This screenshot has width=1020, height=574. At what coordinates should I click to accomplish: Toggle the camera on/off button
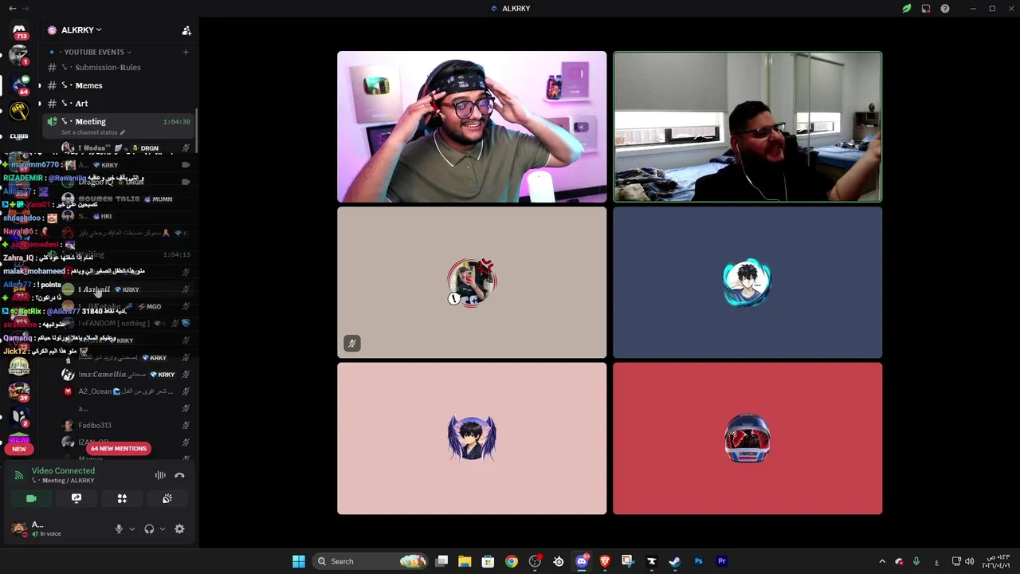(31, 498)
